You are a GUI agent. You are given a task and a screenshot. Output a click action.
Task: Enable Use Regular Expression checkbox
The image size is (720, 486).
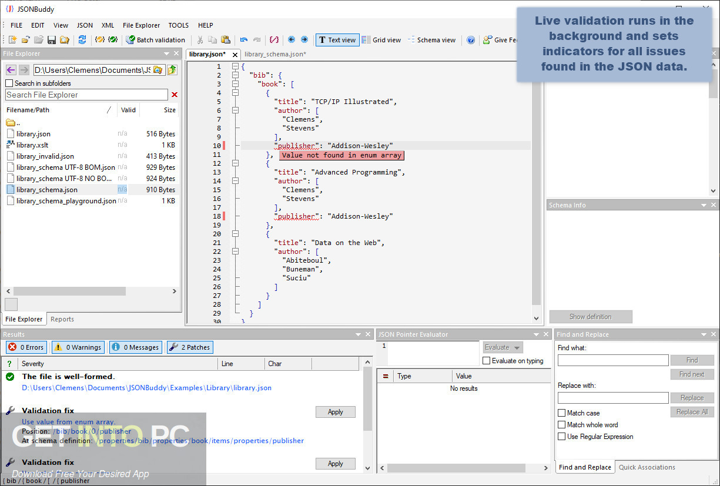pos(562,437)
